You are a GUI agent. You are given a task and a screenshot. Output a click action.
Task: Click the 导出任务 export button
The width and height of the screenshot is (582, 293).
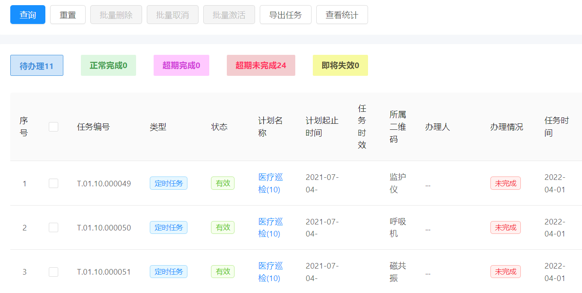tap(285, 14)
